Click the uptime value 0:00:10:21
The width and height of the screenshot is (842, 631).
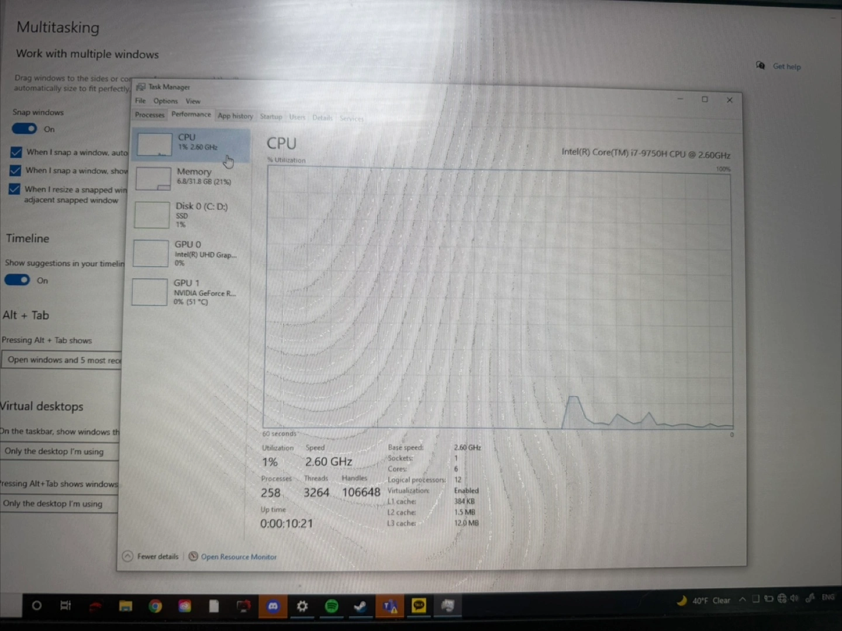point(287,523)
